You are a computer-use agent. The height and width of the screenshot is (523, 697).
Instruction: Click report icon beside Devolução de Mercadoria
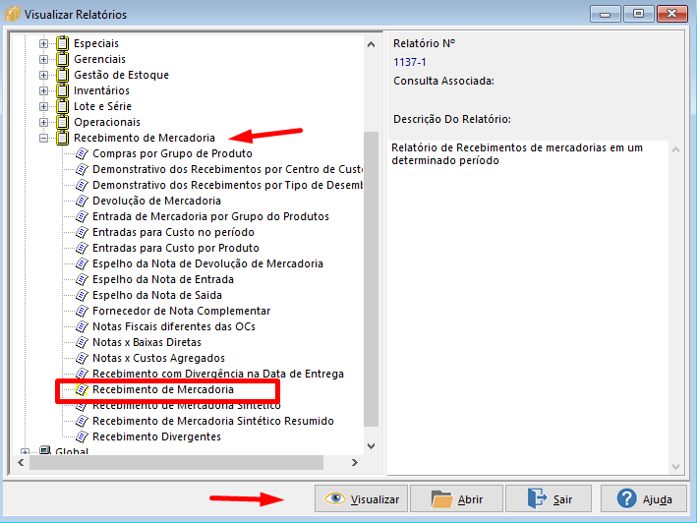tap(82, 201)
